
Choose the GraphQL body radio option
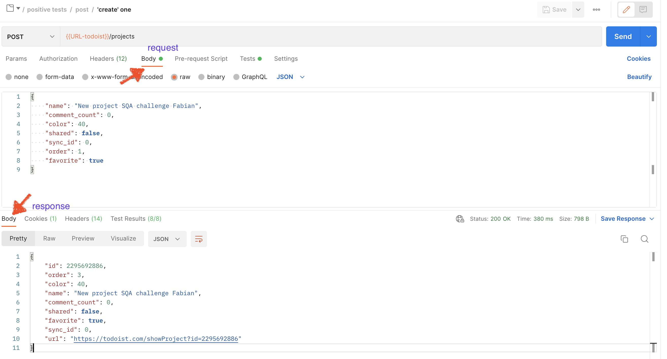tap(236, 77)
